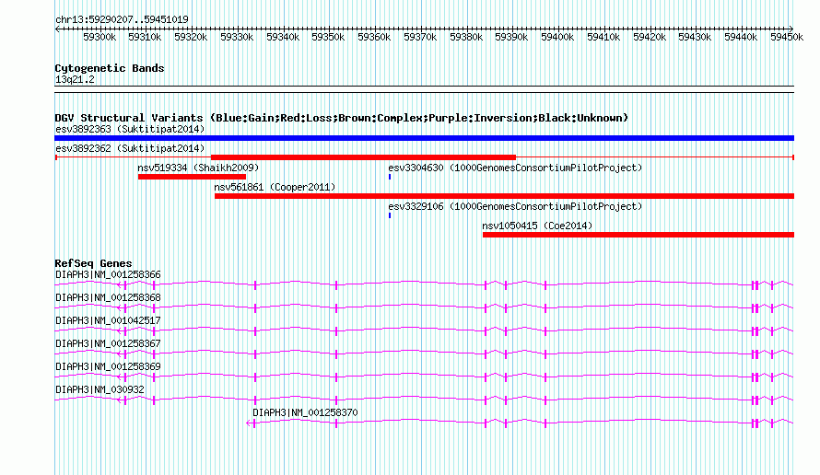Open variant nsv561861 (Cooper2011) label
The image size is (820, 475).
(275, 187)
